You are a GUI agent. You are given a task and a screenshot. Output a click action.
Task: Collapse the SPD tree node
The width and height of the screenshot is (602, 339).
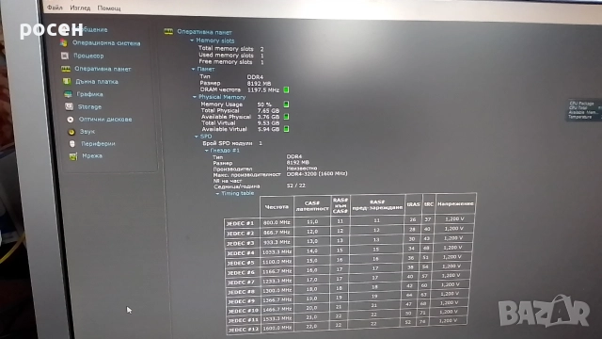pos(197,137)
